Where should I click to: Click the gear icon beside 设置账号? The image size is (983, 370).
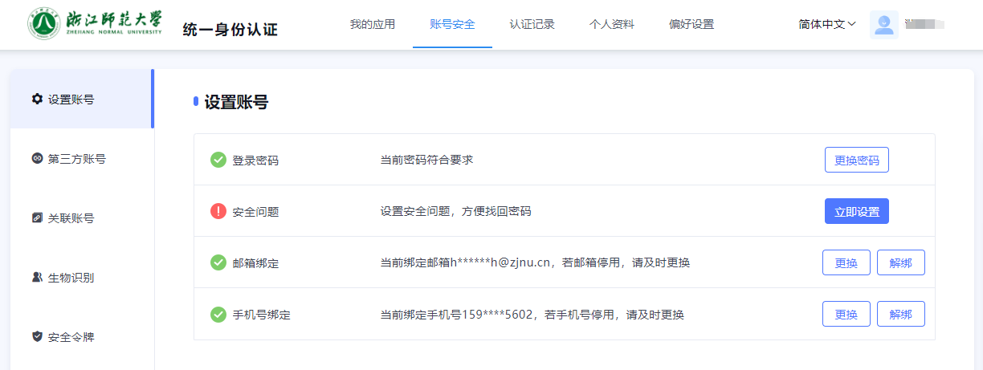click(x=37, y=100)
